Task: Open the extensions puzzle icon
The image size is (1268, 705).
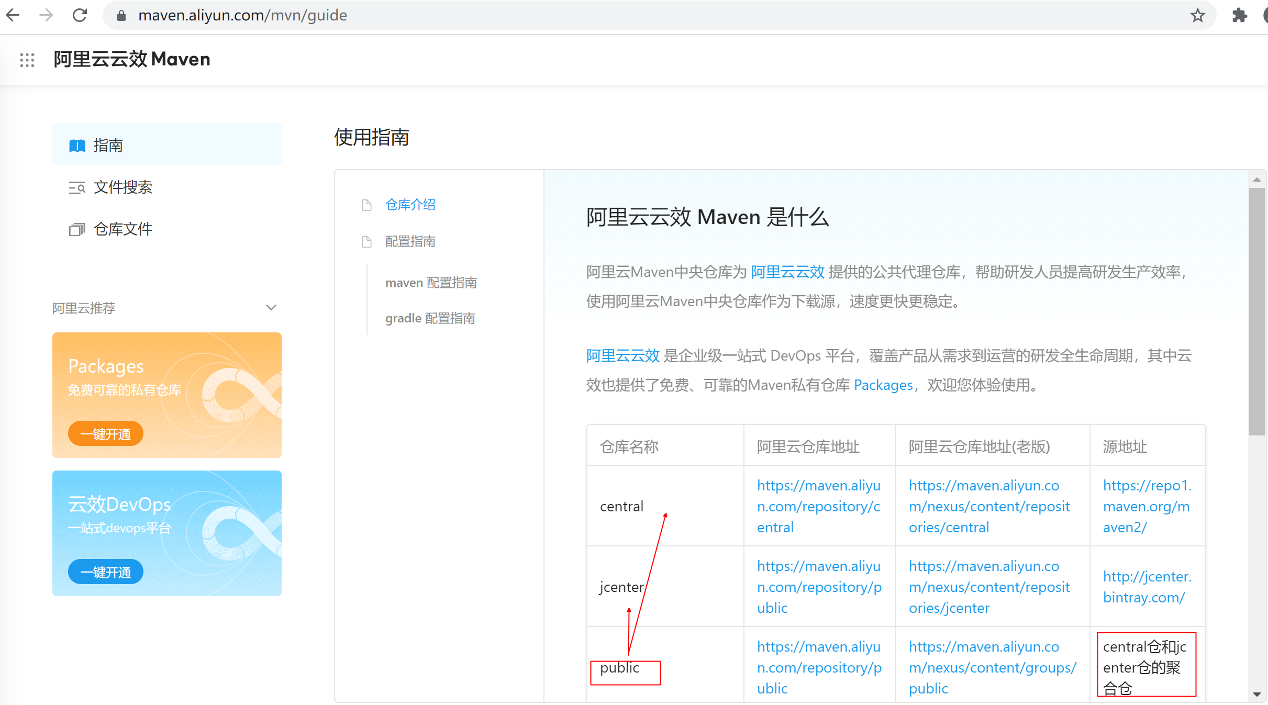Action: pos(1239,15)
